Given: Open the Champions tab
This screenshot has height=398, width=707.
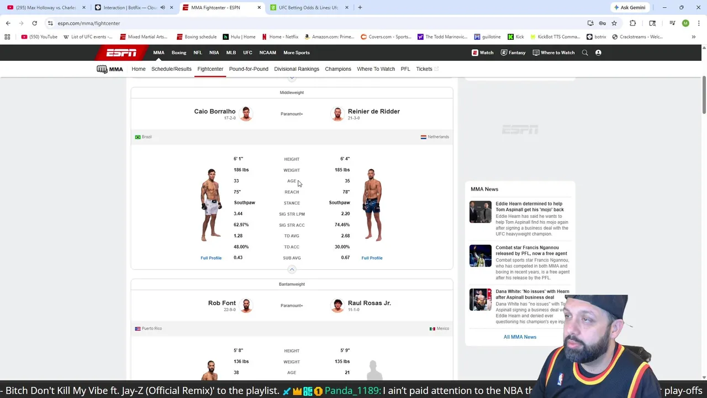Looking at the screenshot, I should pyautogui.click(x=338, y=69).
